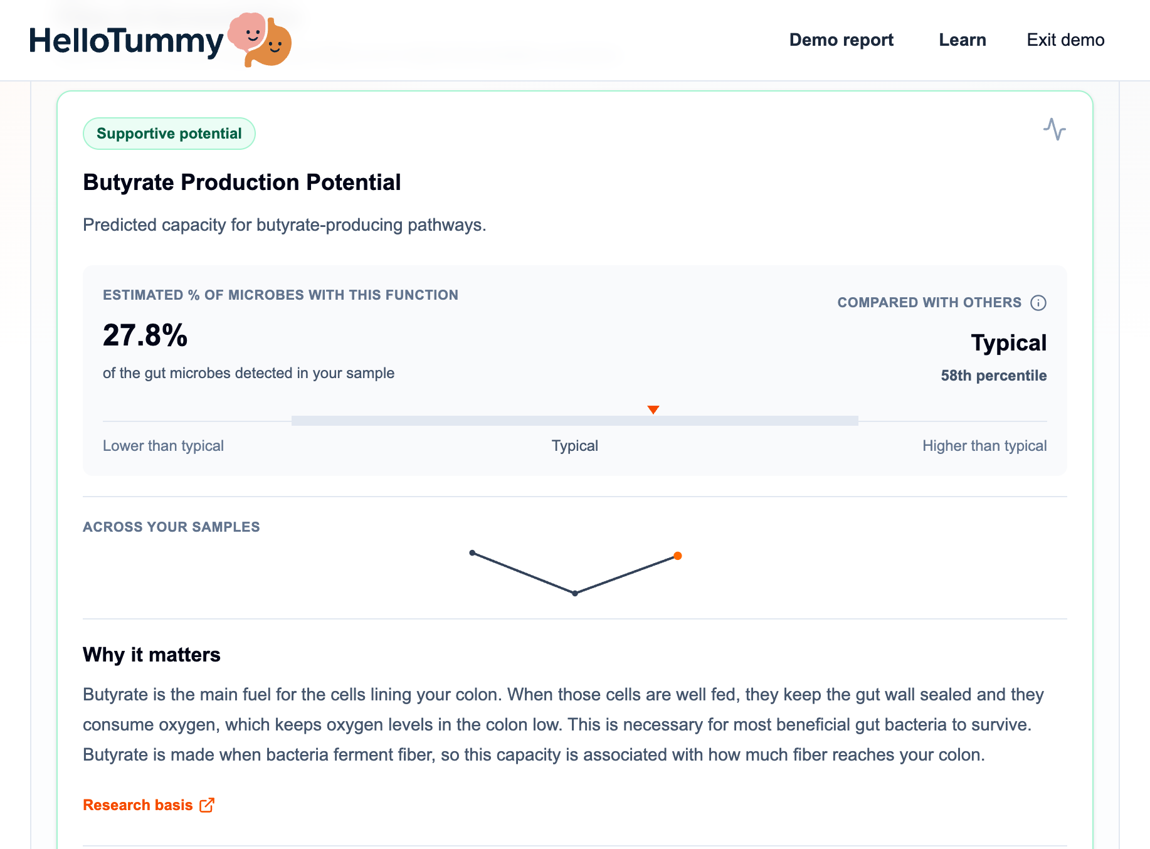The image size is (1150, 849).
Task: Click the Across Your Samples label
Action: [171, 527]
